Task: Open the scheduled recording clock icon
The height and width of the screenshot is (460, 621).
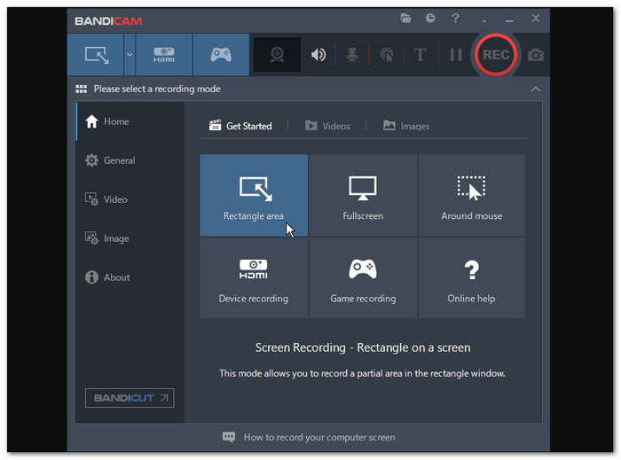Action: [430, 19]
